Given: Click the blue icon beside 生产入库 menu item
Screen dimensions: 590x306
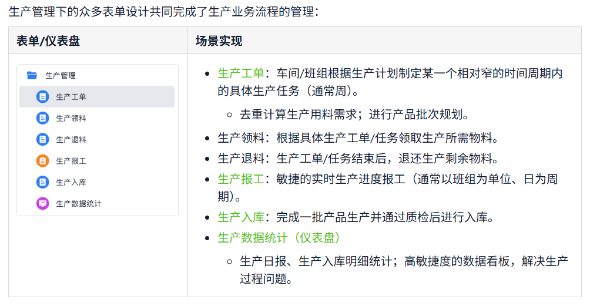Looking at the screenshot, I should (x=42, y=182).
